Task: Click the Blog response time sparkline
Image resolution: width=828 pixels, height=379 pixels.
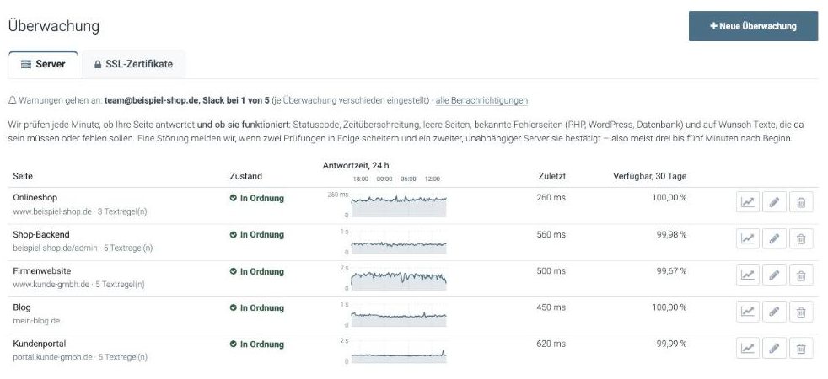Action: click(399, 316)
